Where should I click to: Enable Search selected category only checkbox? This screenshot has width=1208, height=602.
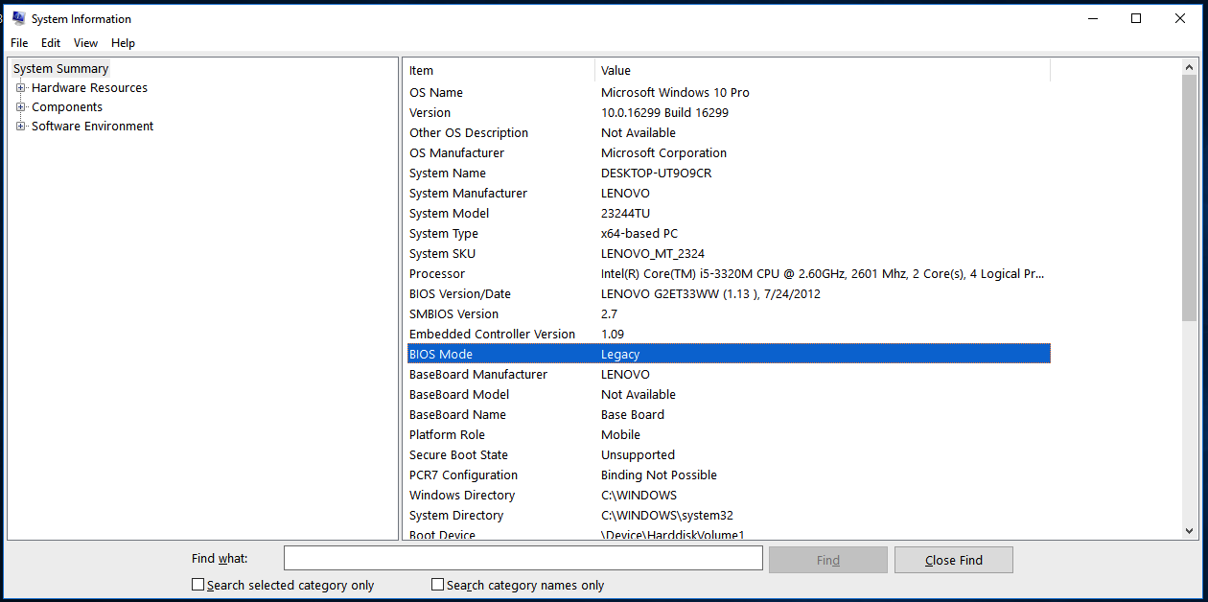(198, 585)
